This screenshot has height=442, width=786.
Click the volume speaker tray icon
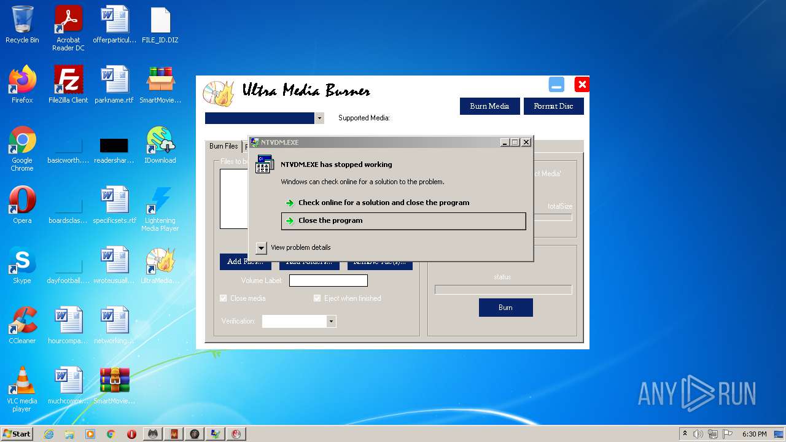698,434
